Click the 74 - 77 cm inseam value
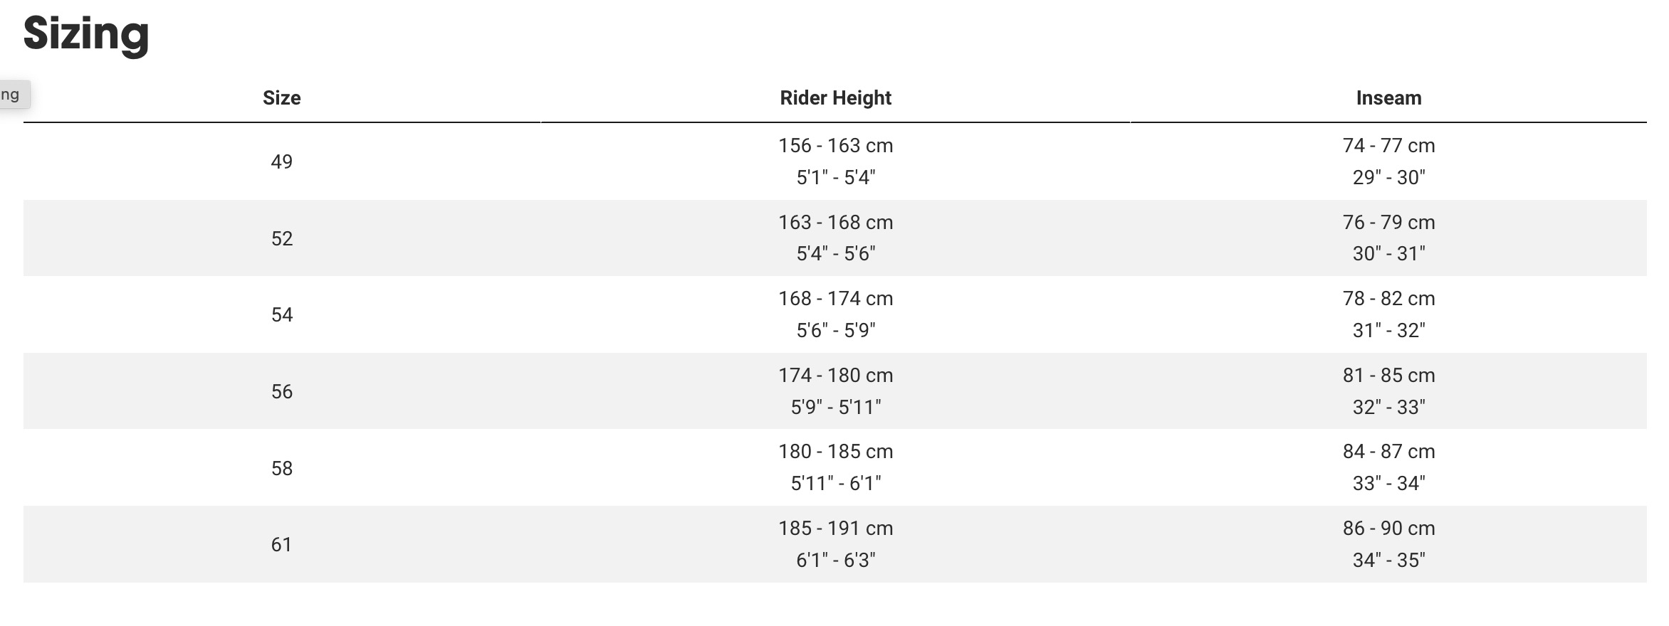Screen dimensions: 1669x626 (x=1388, y=145)
